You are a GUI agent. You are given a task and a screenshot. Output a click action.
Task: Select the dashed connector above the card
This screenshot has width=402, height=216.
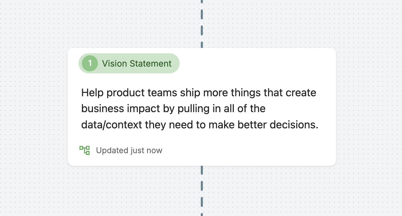pos(202,24)
